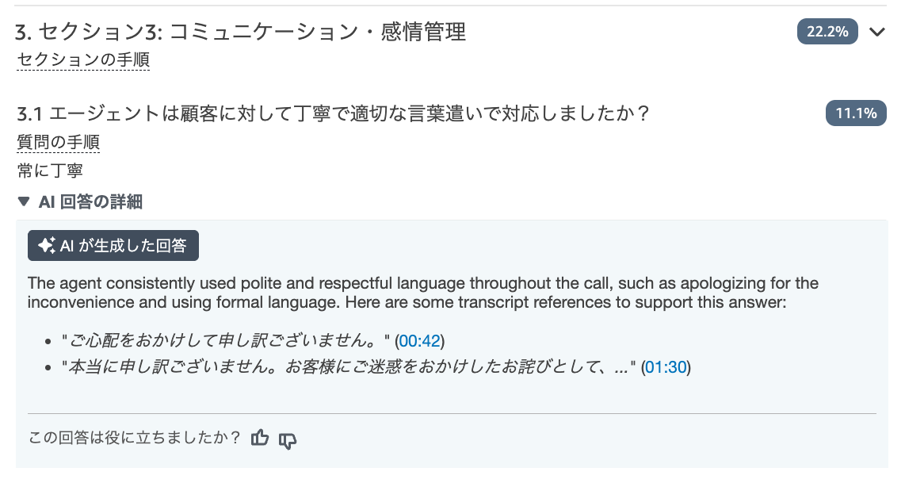Click the English AI explanation paragraph
Image resolution: width=905 pixels, height=487 pixels.
(x=423, y=293)
